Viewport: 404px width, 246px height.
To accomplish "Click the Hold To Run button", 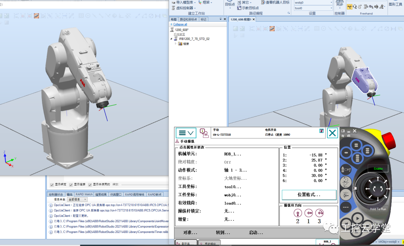I will tap(378, 209).
